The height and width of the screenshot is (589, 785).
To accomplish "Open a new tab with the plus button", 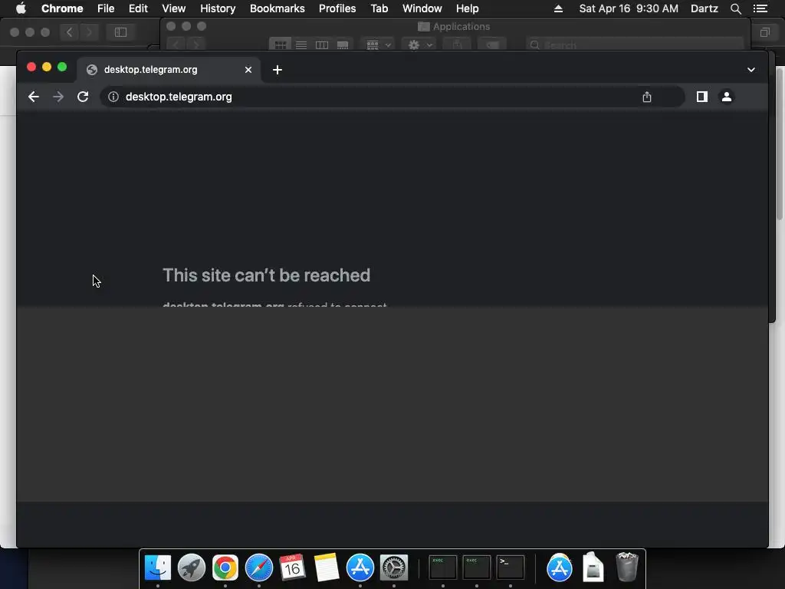I will pos(278,70).
